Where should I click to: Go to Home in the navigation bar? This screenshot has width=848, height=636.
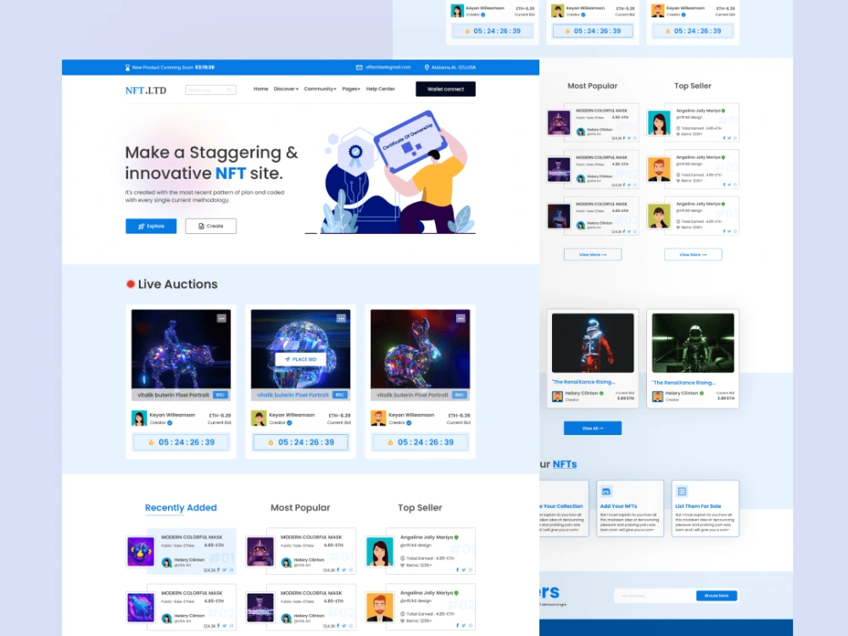(260, 89)
